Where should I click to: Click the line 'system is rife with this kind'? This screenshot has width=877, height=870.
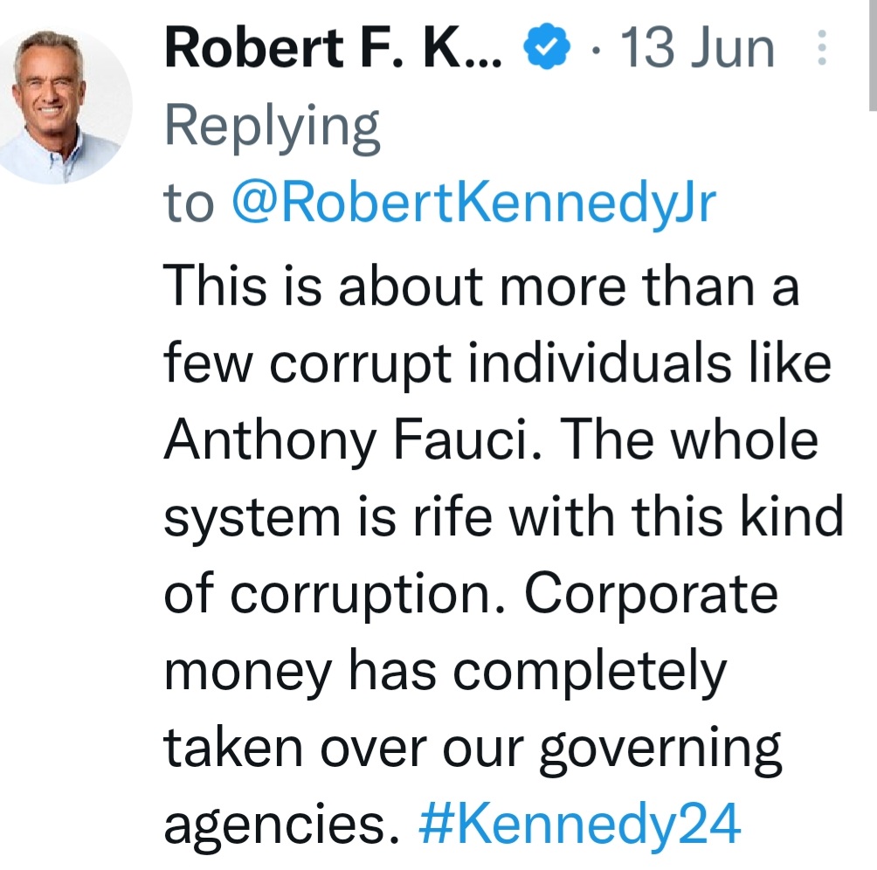[504, 519]
